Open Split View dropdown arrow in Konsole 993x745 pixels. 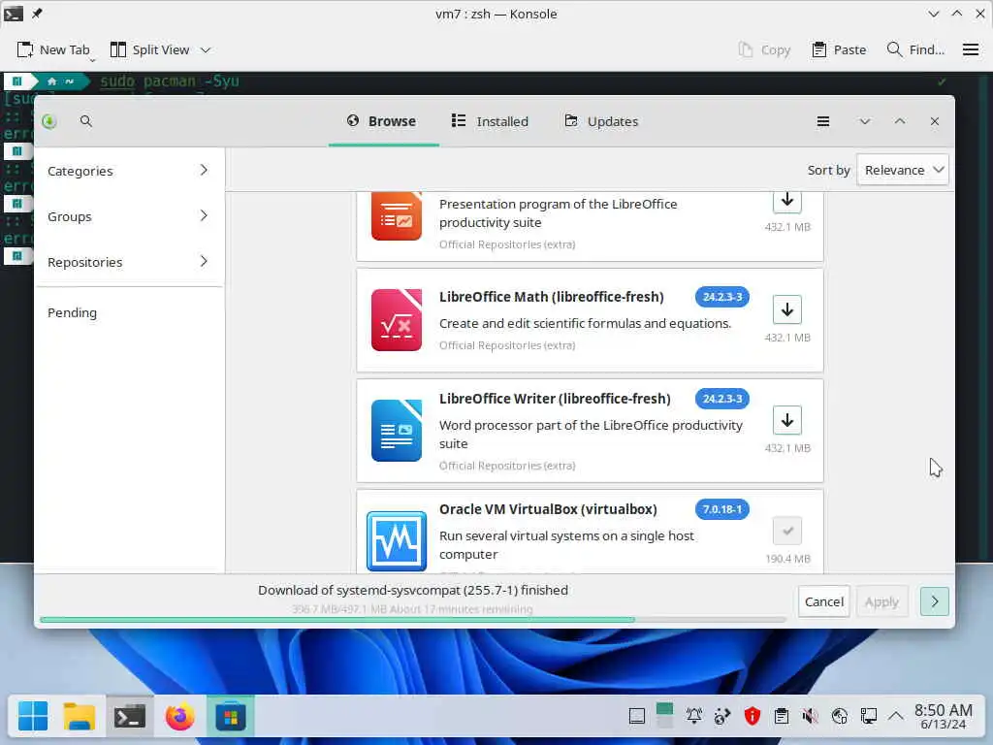[x=206, y=49]
